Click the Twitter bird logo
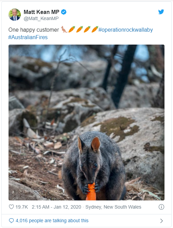Viewport: 173px width, 228px height. pos(161,12)
